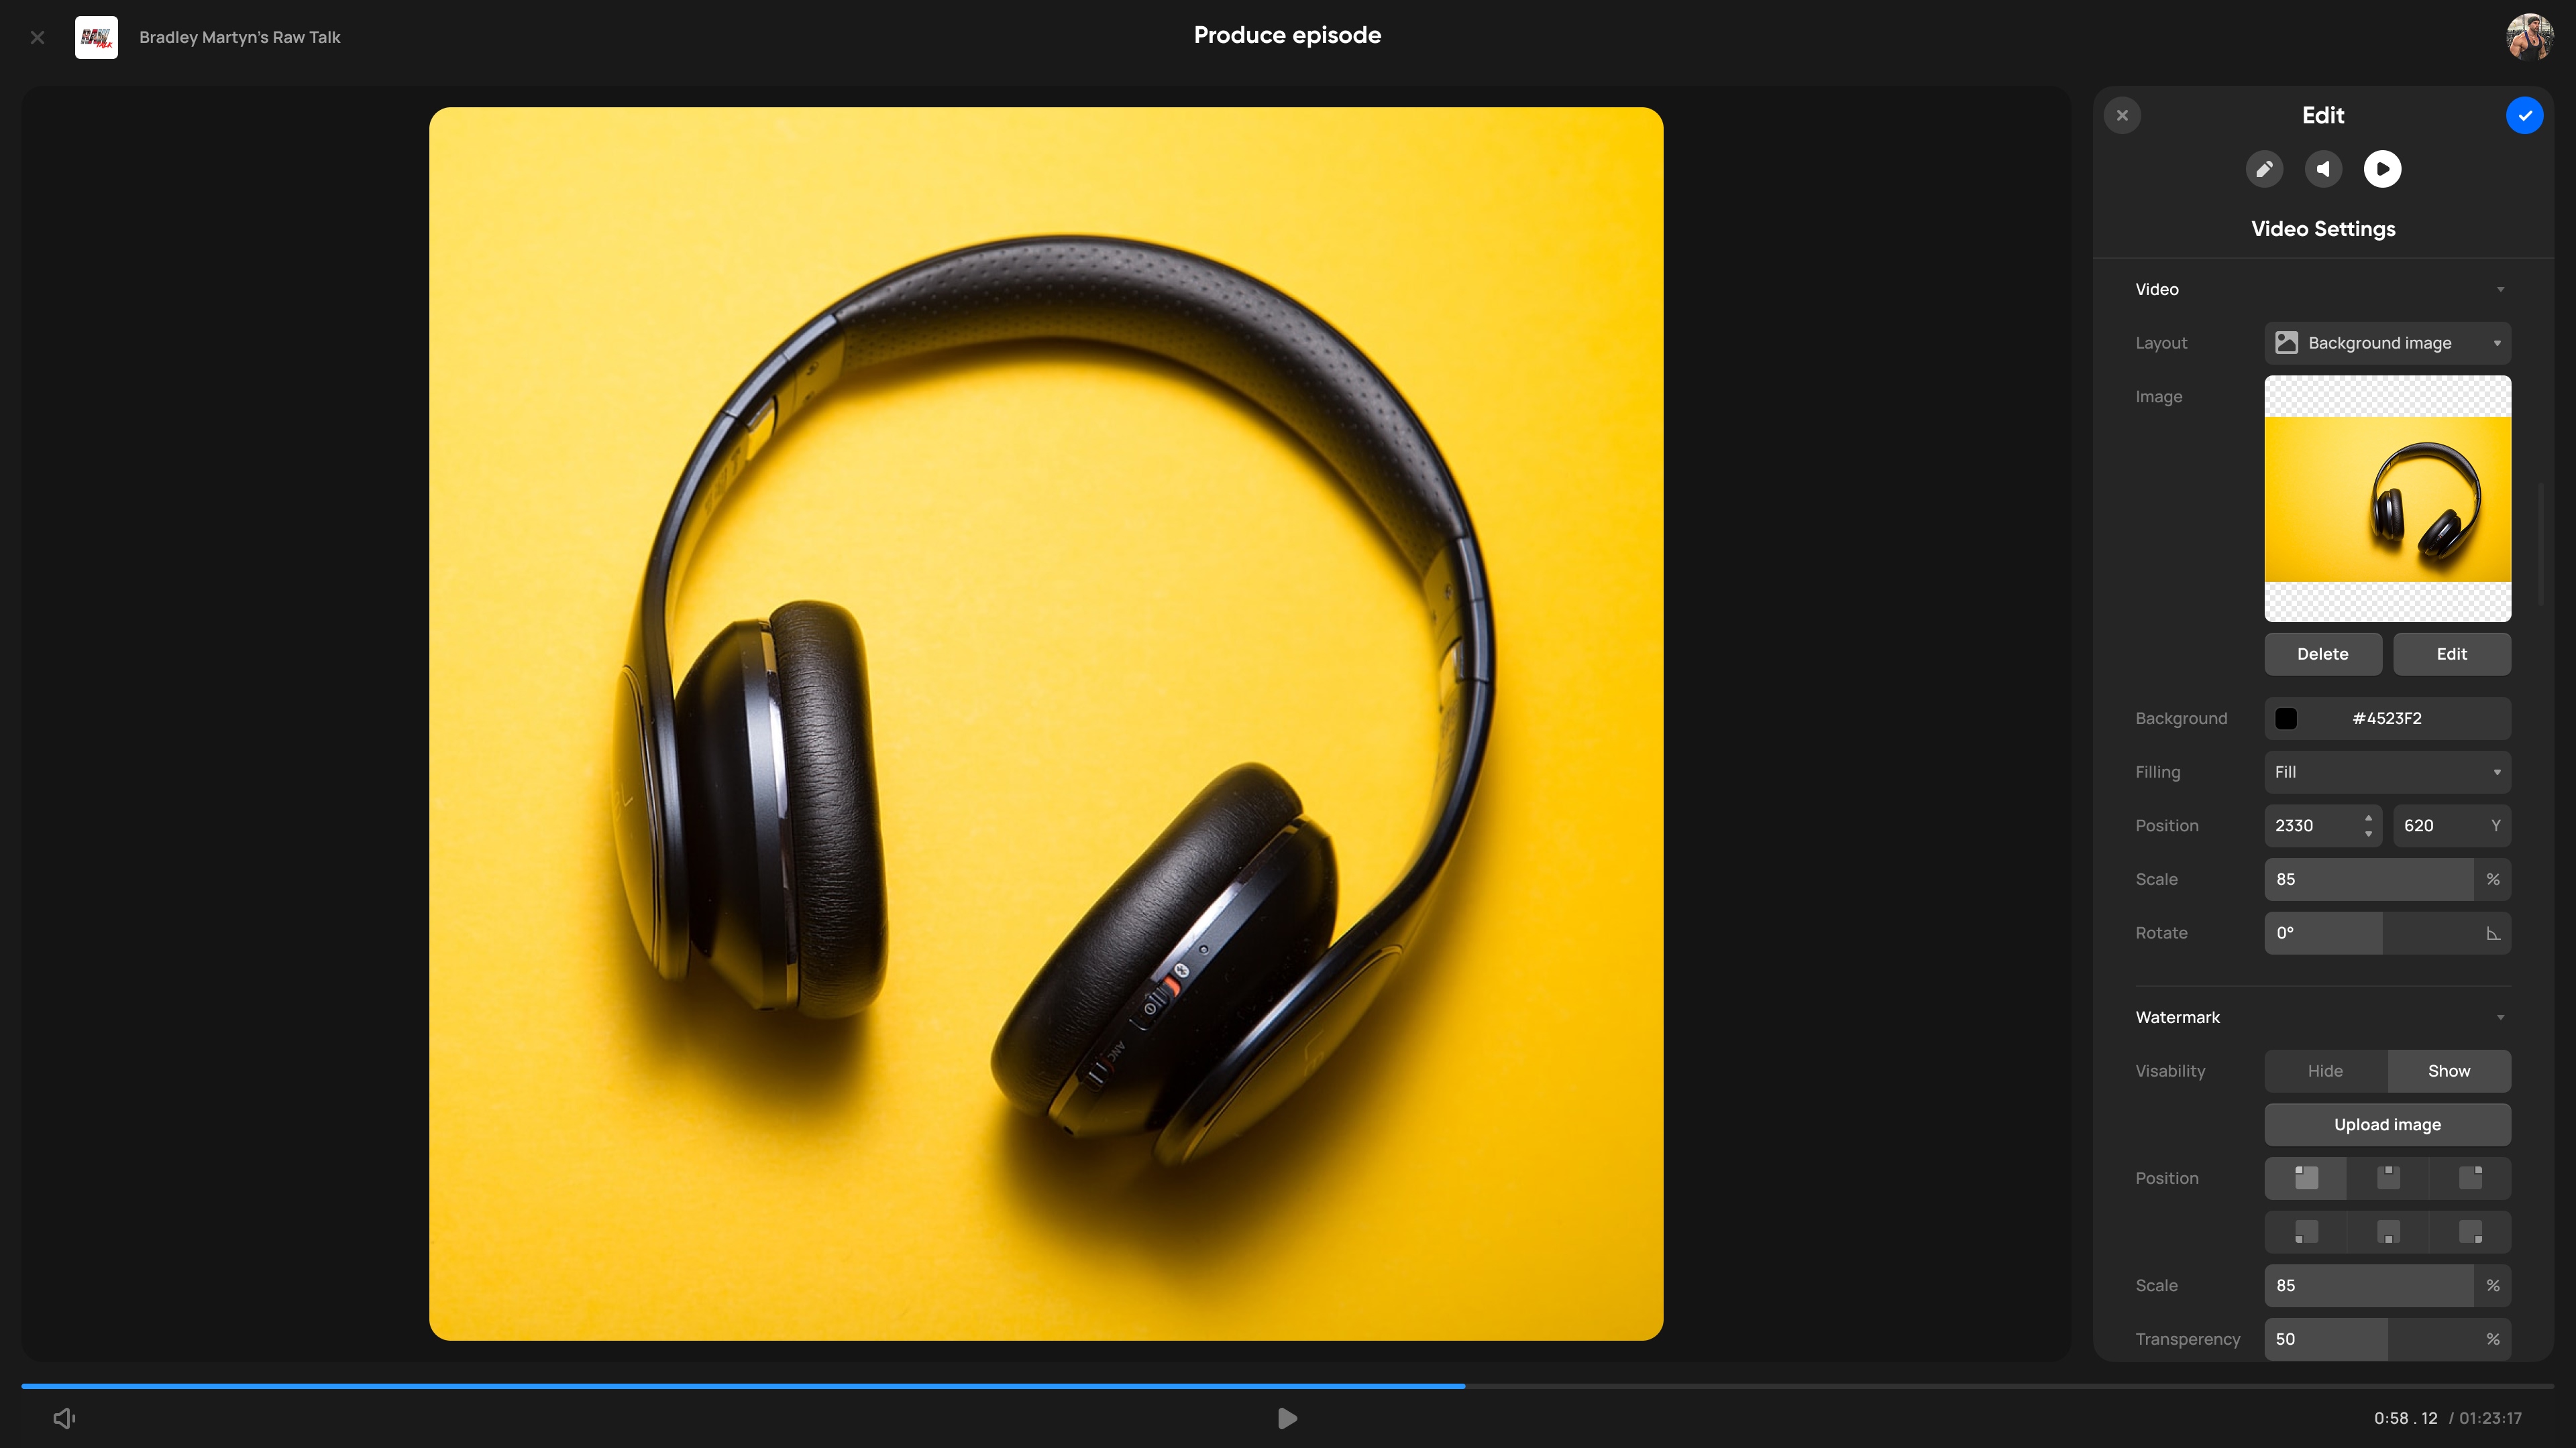Click Delete under the image thumbnail

pos(2322,654)
